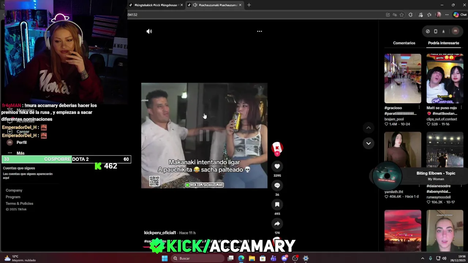The height and width of the screenshot is (263, 468).
Task: Like the video with the heart icon
Action: coord(277,166)
